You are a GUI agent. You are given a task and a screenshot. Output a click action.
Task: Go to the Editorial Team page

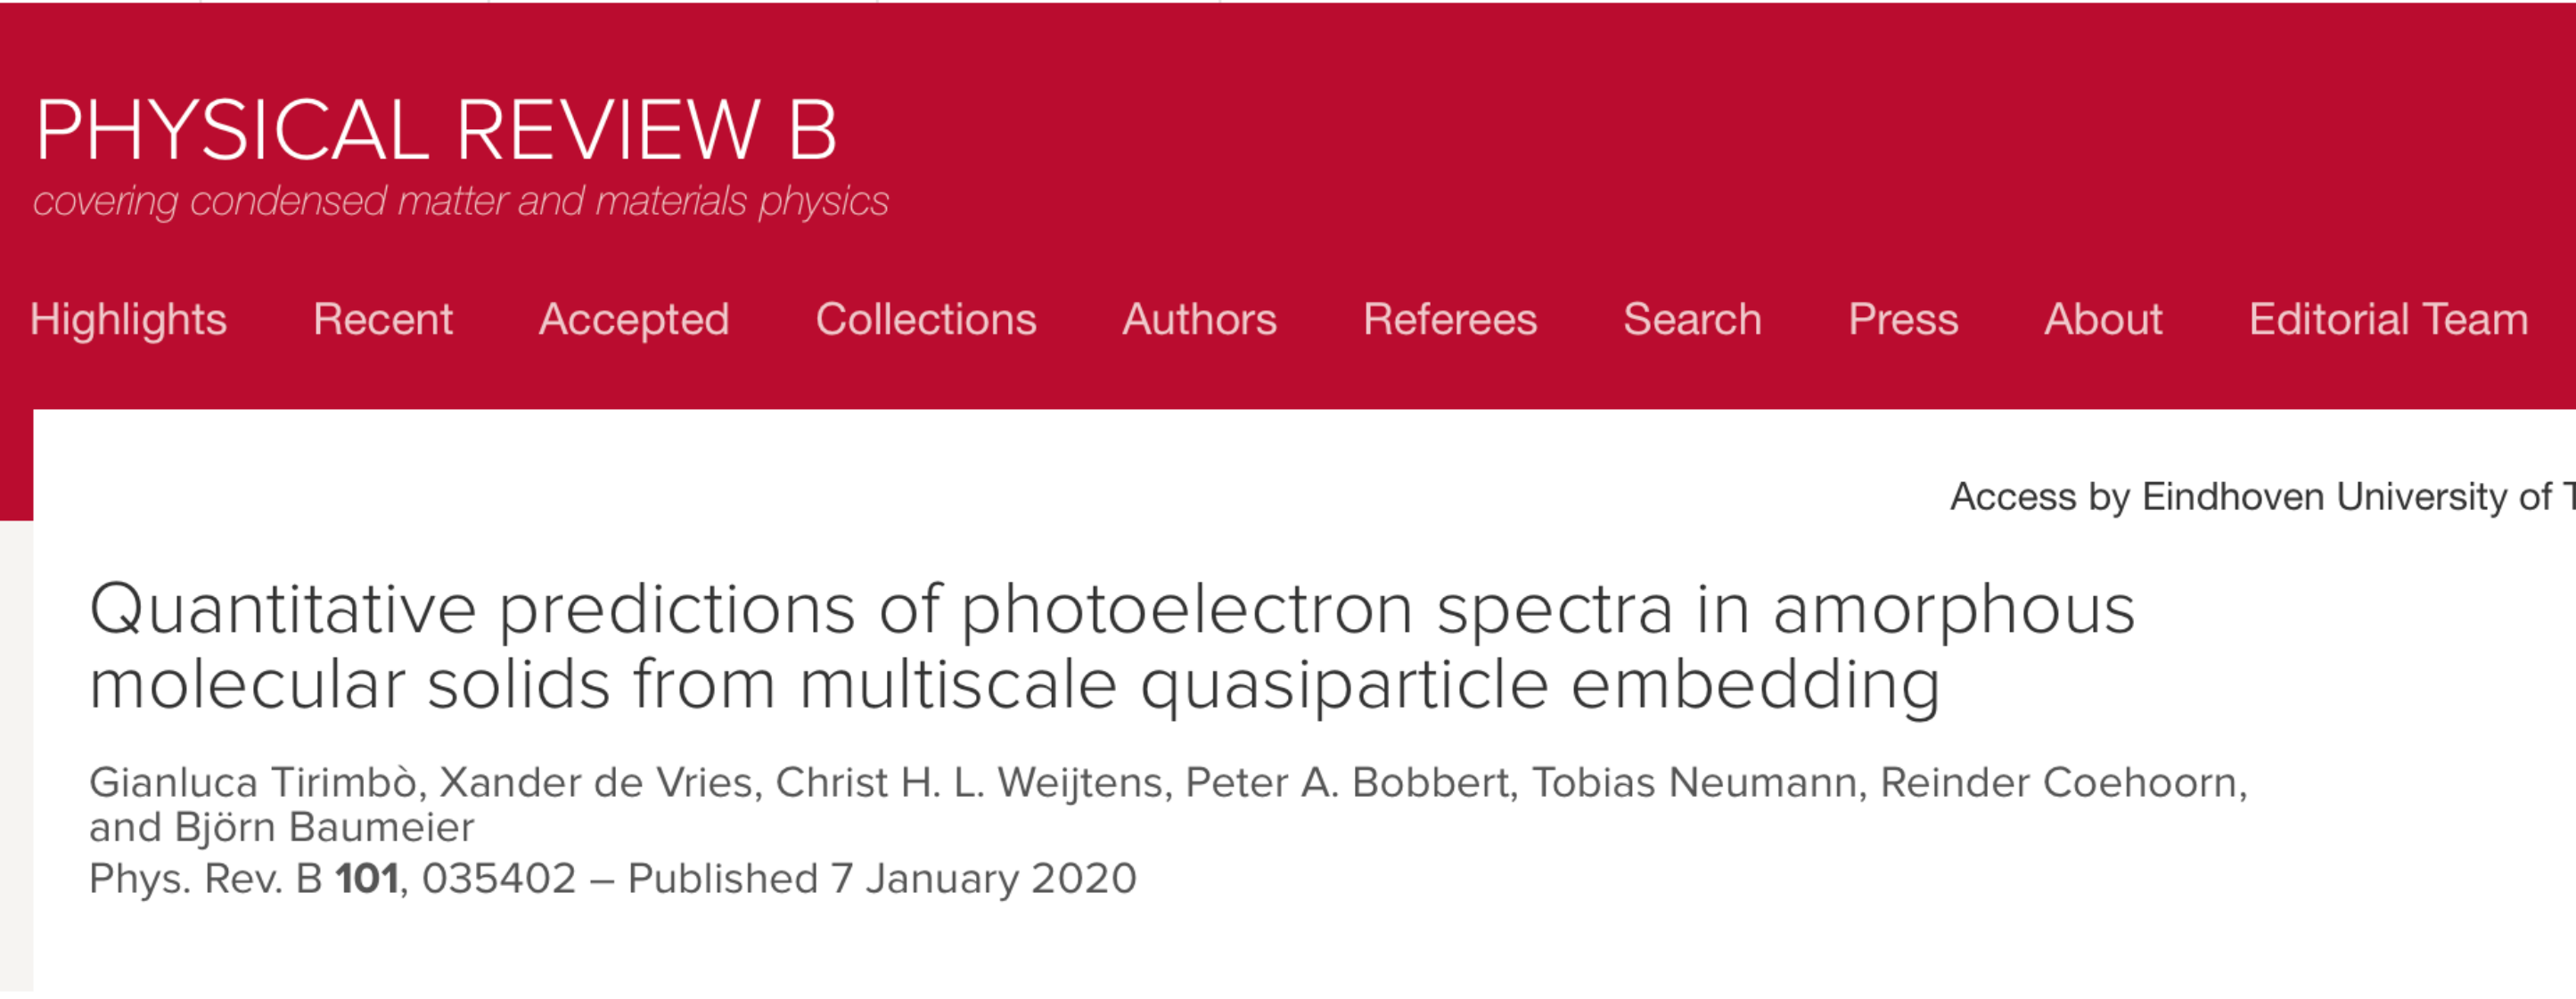(x=2388, y=320)
